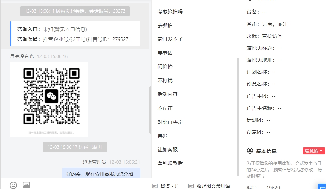This screenshot has width=326, height=189.
Task: Open the emoji picker icon
Action: coord(13,185)
